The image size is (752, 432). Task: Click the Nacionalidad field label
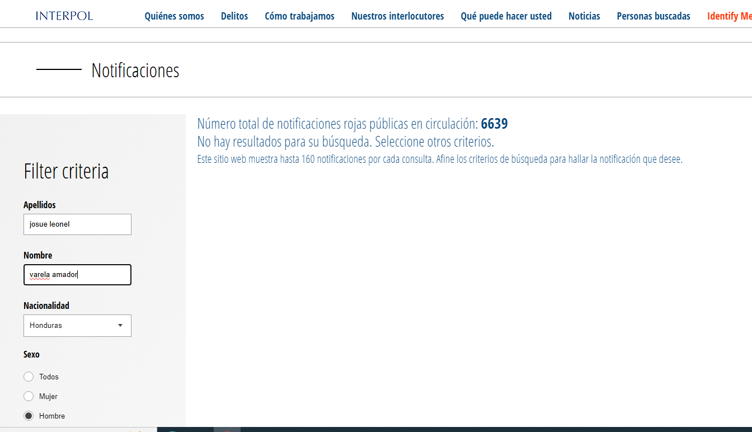pyautogui.click(x=46, y=306)
